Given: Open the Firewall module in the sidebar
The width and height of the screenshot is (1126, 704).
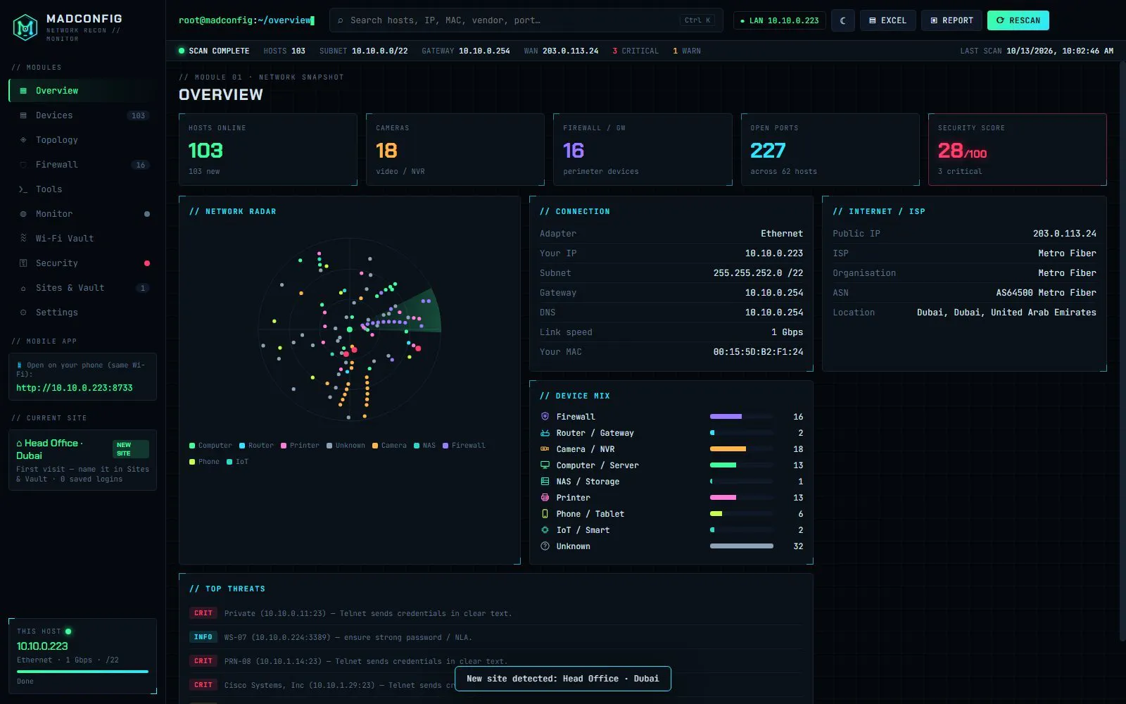Looking at the screenshot, I should click(83, 165).
